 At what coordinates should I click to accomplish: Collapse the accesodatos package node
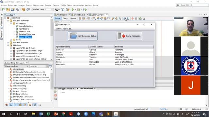click(11, 23)
